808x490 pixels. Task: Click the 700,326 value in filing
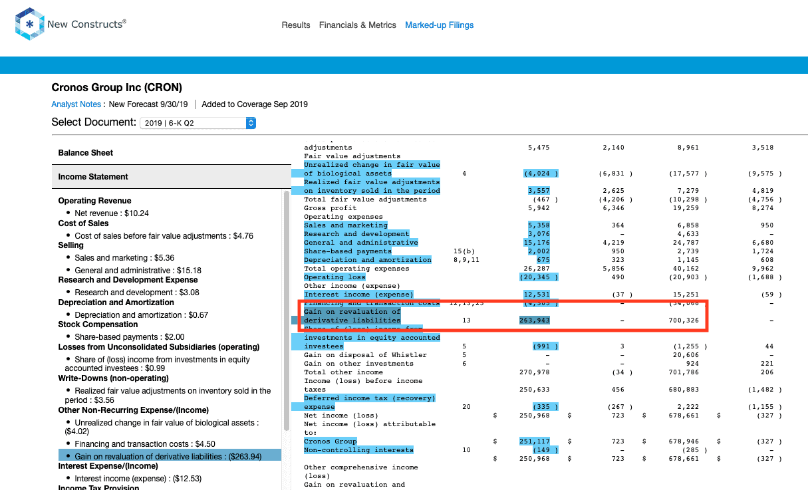click(684, 320)
